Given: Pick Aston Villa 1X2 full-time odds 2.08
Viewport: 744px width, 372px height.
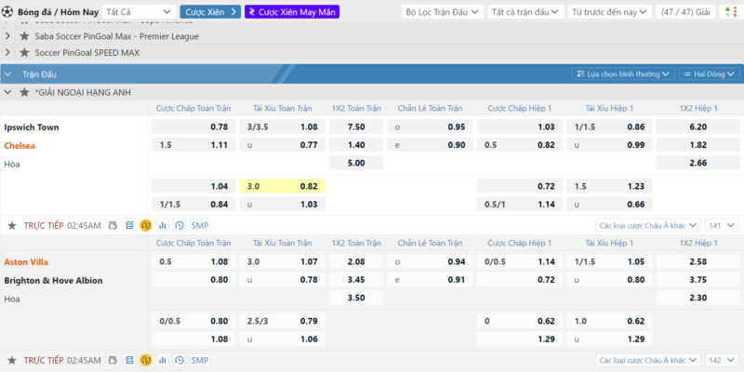Looking at the screenshot, I should point(356,261).
